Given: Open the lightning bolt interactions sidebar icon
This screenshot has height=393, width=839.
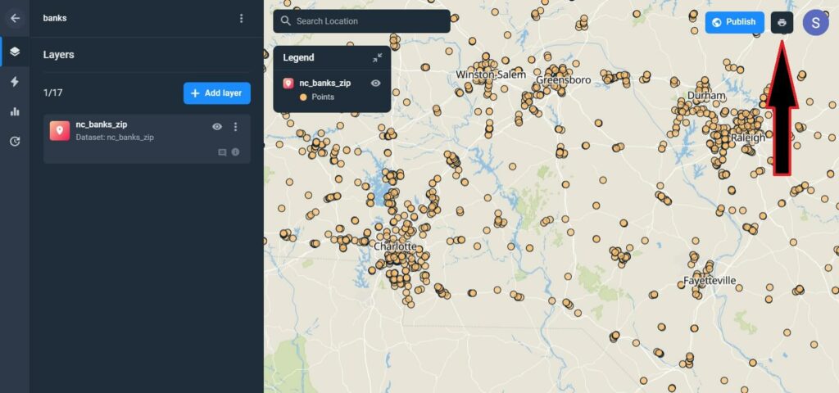Looking at the screenshot, I should [15, 82].
